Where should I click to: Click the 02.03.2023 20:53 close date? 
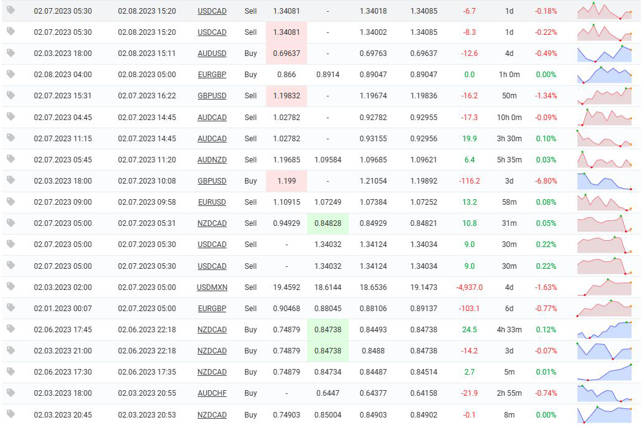click(x=146, y=415)
